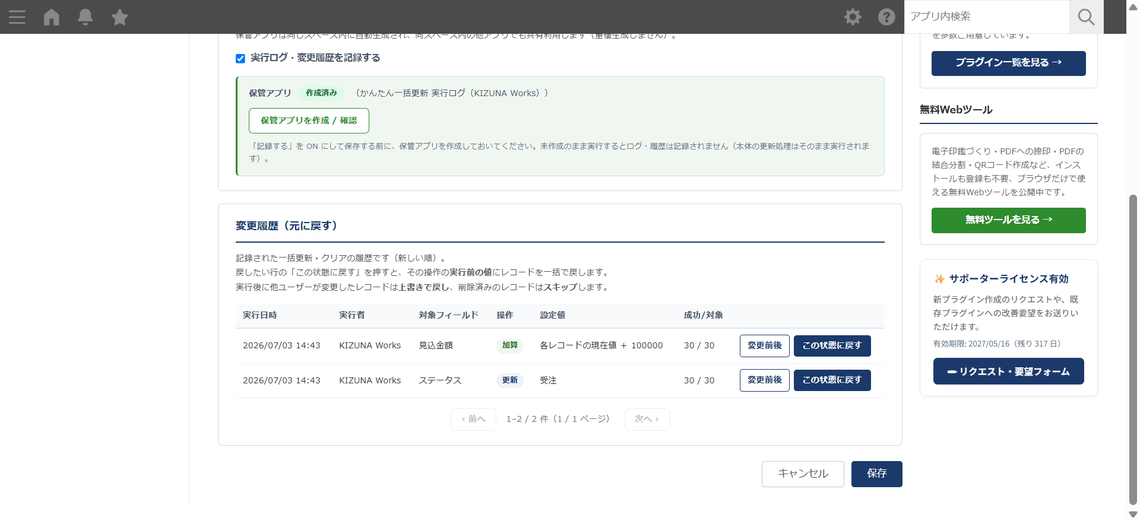1140x521 pixels.
Task: Click この状態に戻す for the 見込金額 row
Action: pos(832,345)
